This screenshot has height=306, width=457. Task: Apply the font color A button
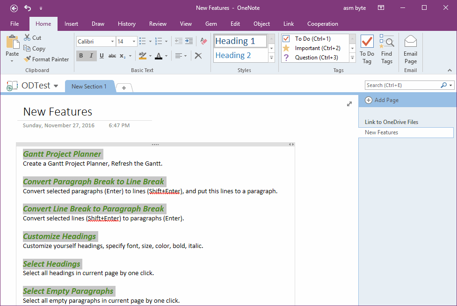coord(159,55)
